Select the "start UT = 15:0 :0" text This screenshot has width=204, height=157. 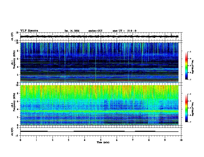pyautogui.click(x=124, y=31)
